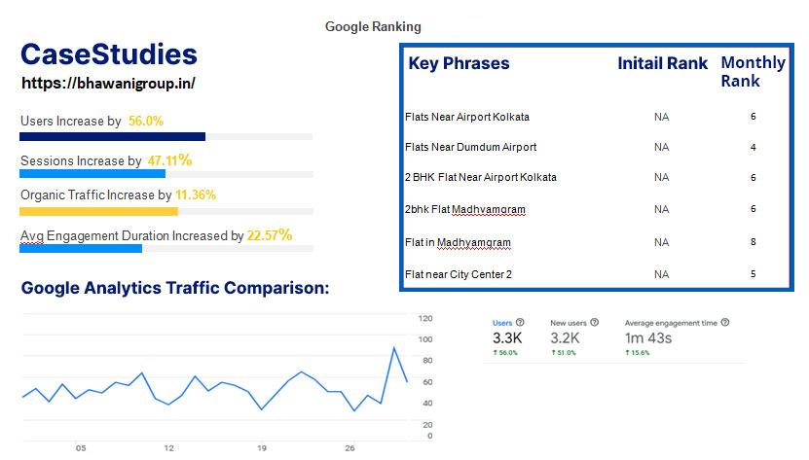Click the Google Ranking title

373,27
